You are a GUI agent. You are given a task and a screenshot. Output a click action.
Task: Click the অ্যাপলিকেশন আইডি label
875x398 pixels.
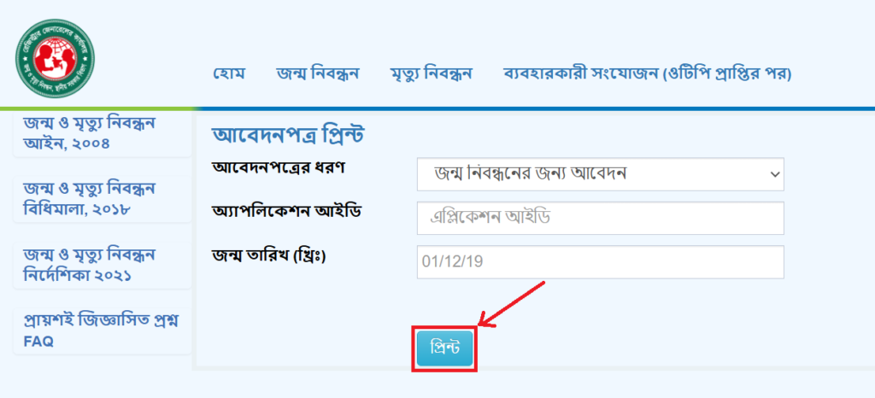click(x=288, y=211)
